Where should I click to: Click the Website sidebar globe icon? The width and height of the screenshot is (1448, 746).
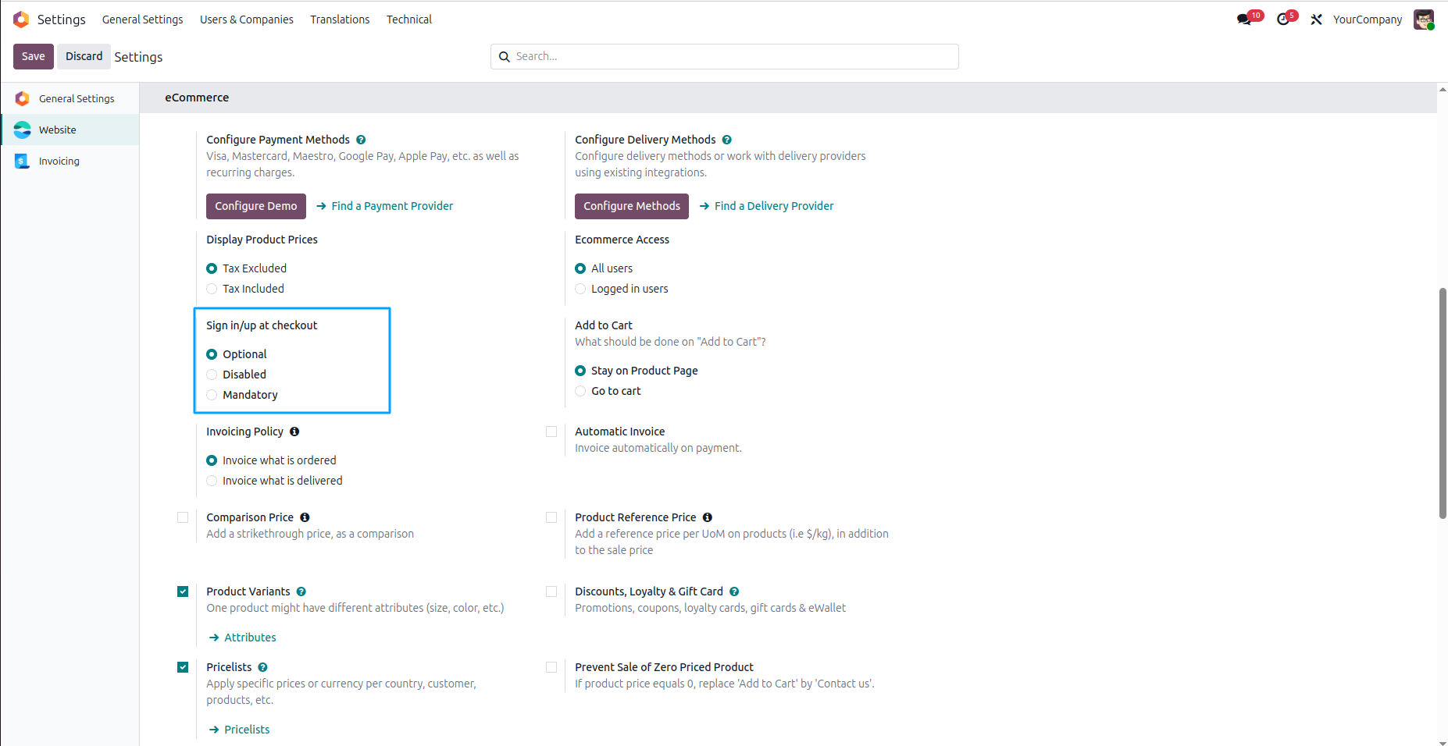(x=22, y=130)
